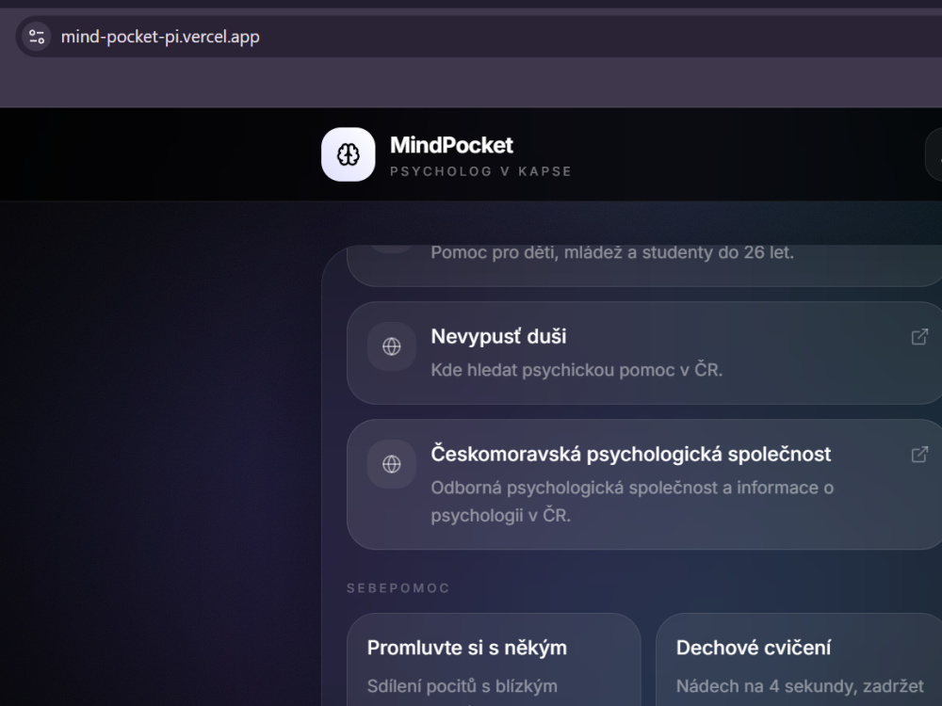Viewport: 942px width, 706px height.
Task: Click the external link icon on Nevypusť duši
Action: tap(919, 337)
